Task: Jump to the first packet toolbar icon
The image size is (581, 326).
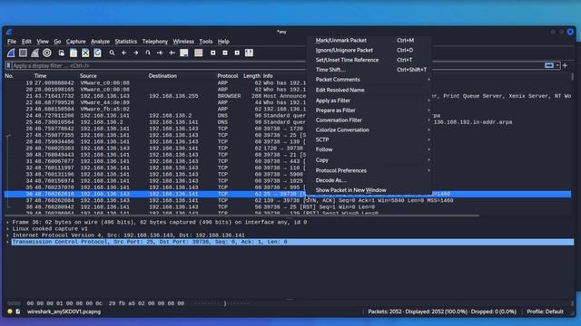Action: pos(160,53)
